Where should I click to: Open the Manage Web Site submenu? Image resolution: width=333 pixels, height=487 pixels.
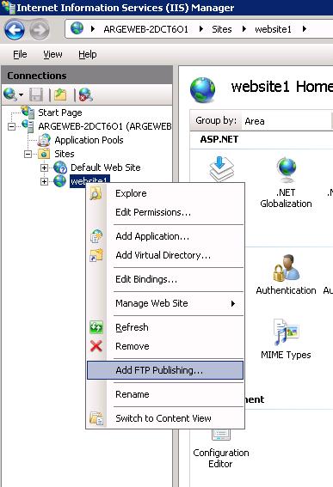coord(165,303)
